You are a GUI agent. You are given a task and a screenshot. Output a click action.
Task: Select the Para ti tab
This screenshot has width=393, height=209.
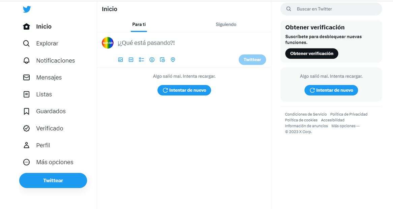[x=139, y=25]
